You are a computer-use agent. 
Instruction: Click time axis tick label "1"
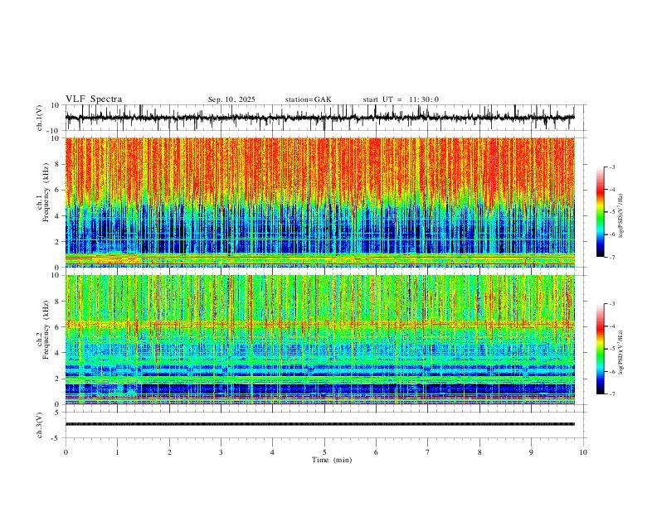point(117,452)
